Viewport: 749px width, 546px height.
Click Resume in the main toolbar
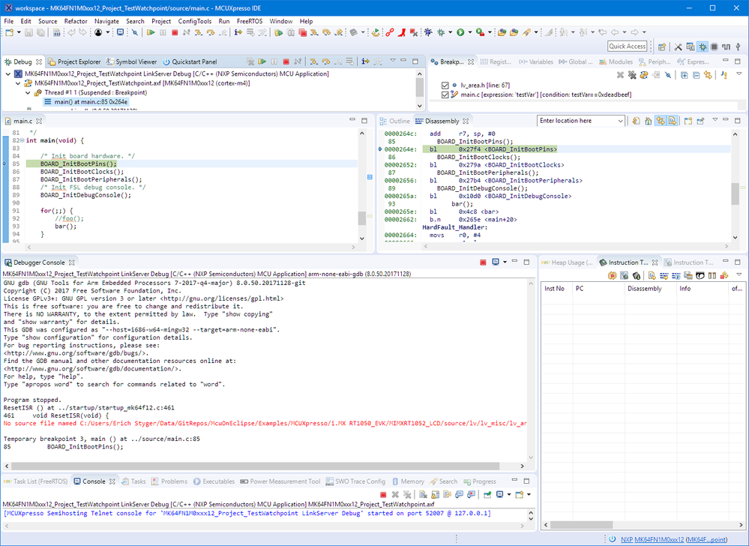(151, 32)
